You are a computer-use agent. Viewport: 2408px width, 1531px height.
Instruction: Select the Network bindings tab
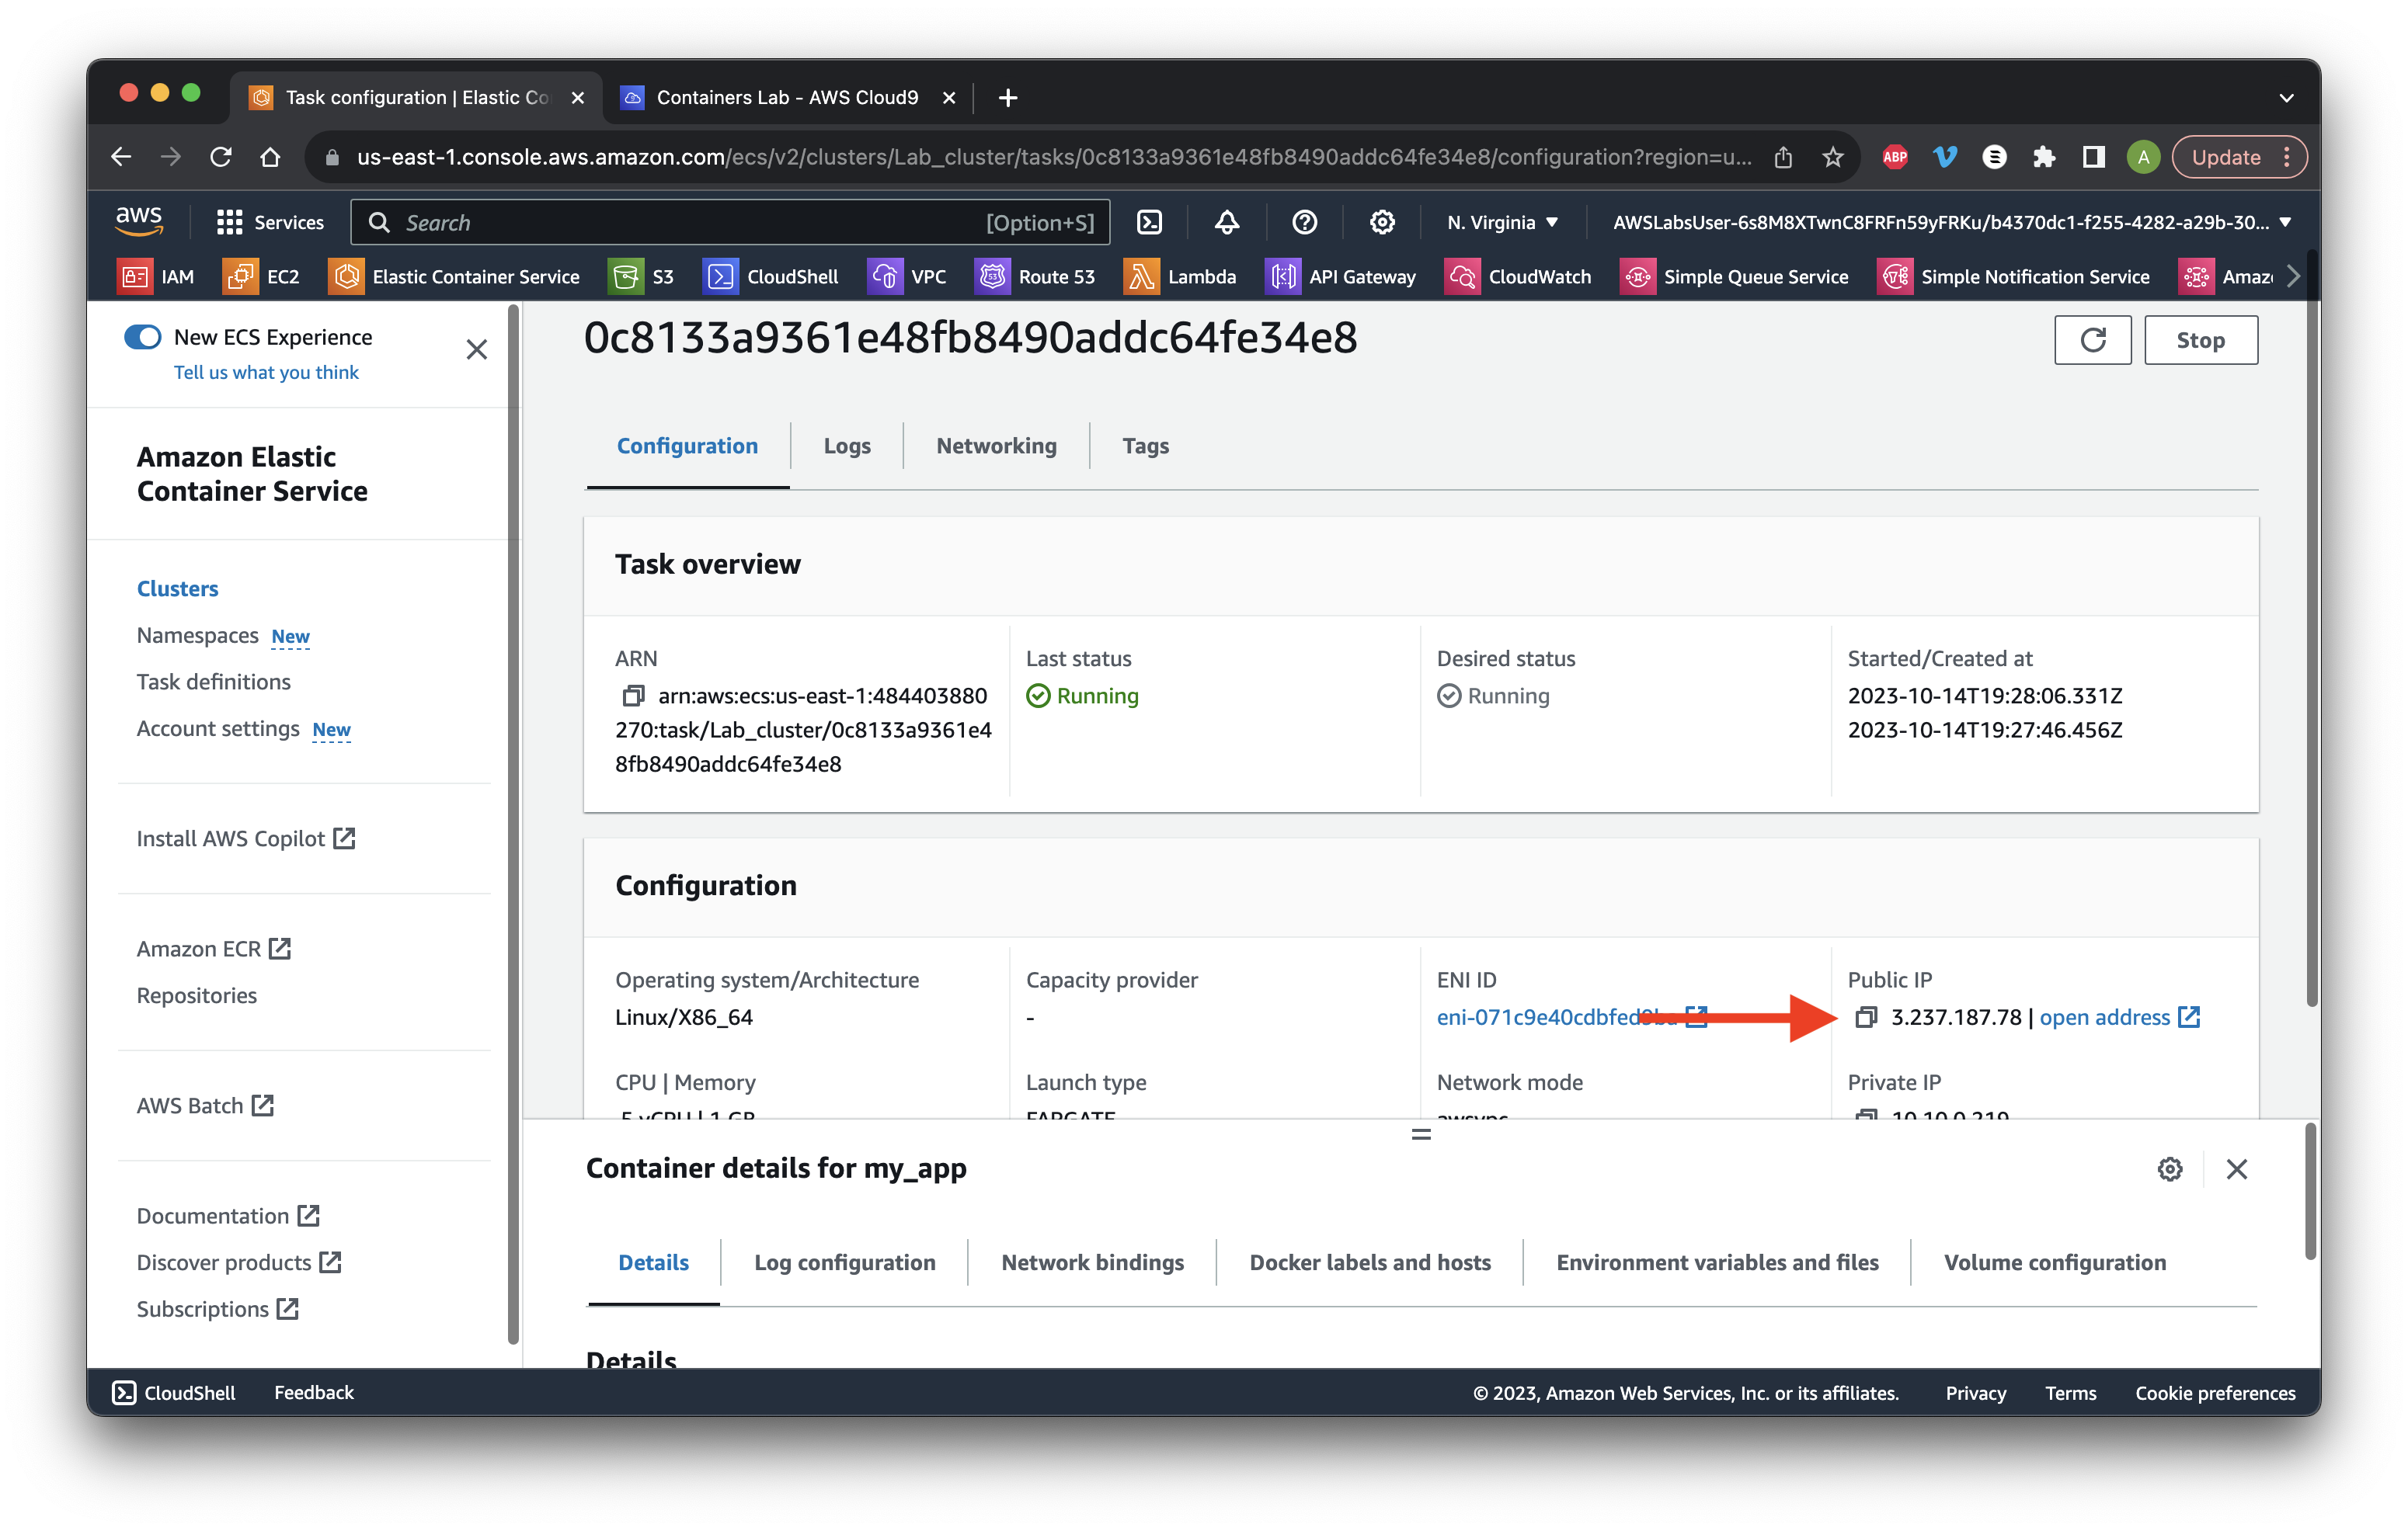click(x=1092, y=1262)
